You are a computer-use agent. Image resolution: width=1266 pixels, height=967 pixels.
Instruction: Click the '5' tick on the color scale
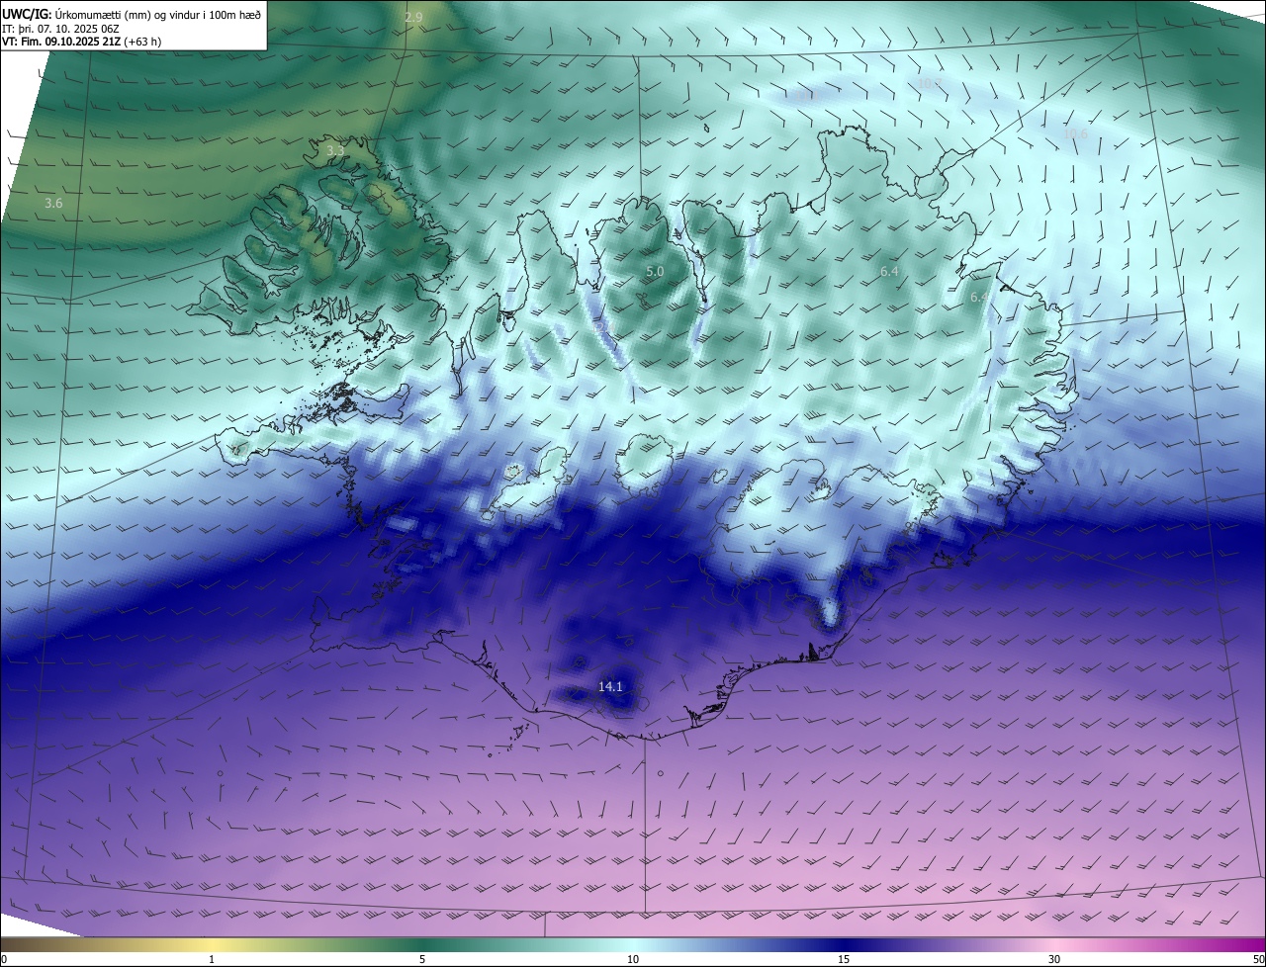click(x=422, y=959)
